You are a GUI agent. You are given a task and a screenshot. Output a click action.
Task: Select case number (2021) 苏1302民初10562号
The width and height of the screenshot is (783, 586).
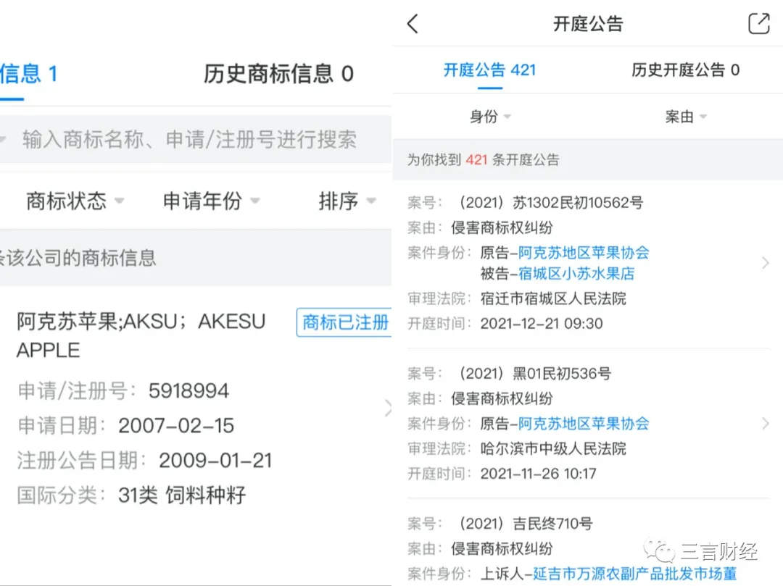click(x=550, y=203)
